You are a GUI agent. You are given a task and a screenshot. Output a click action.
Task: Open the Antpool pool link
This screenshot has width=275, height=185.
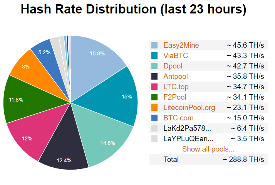point(176,77)
